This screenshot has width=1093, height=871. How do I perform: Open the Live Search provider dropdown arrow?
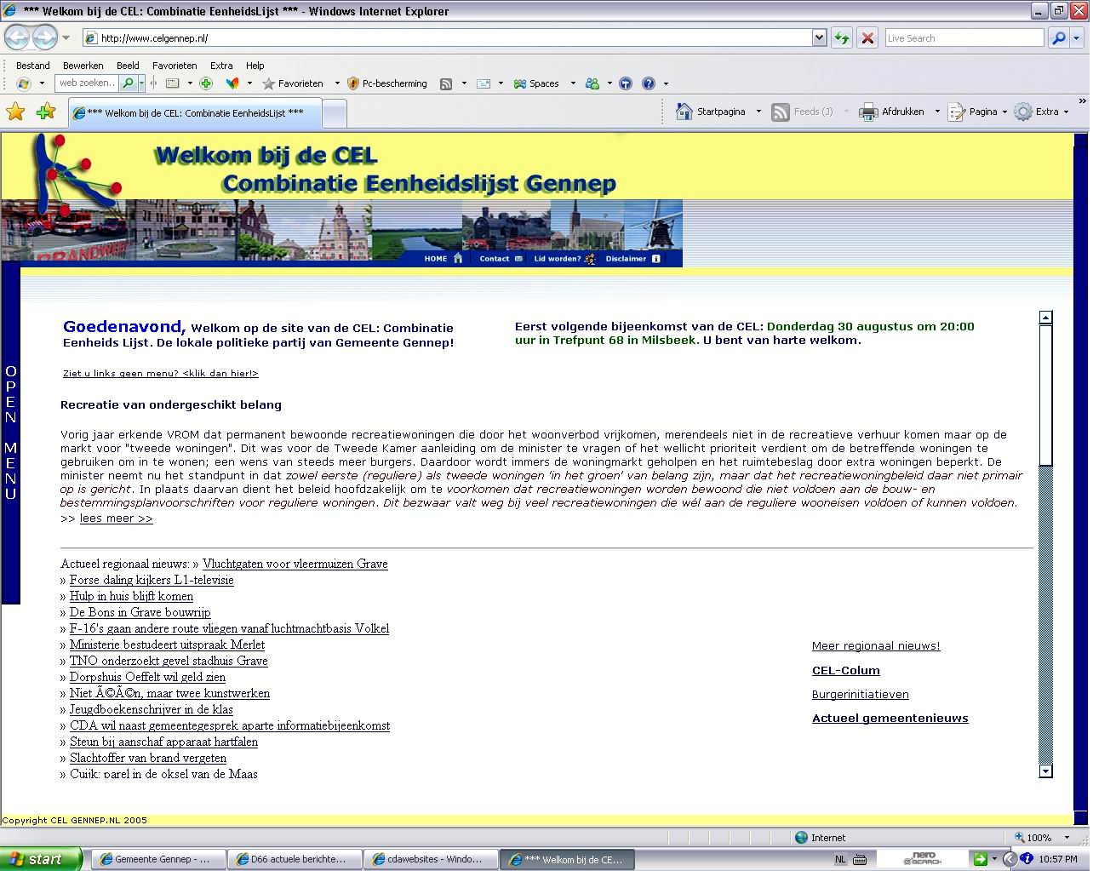click(x=1077, y=37)
